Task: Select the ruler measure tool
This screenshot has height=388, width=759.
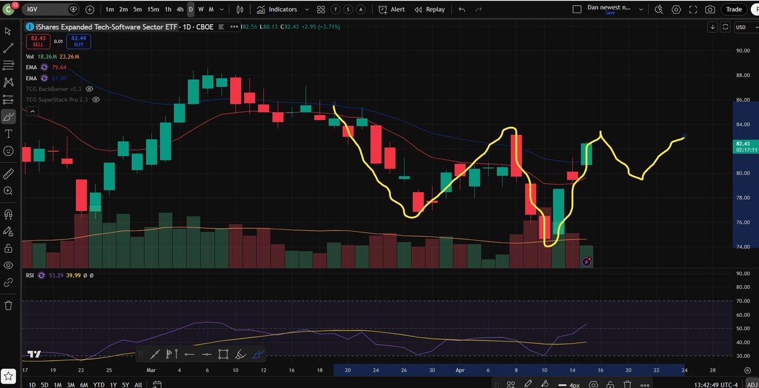Action: click(x=9, y=173)
